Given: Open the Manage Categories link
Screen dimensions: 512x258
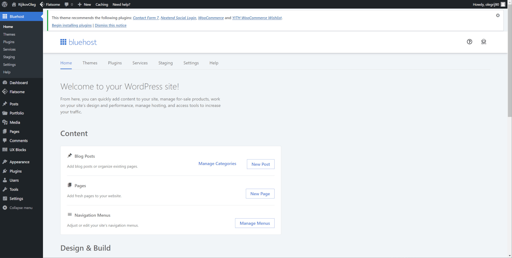Looking at the screenshot, I should 217,164.
